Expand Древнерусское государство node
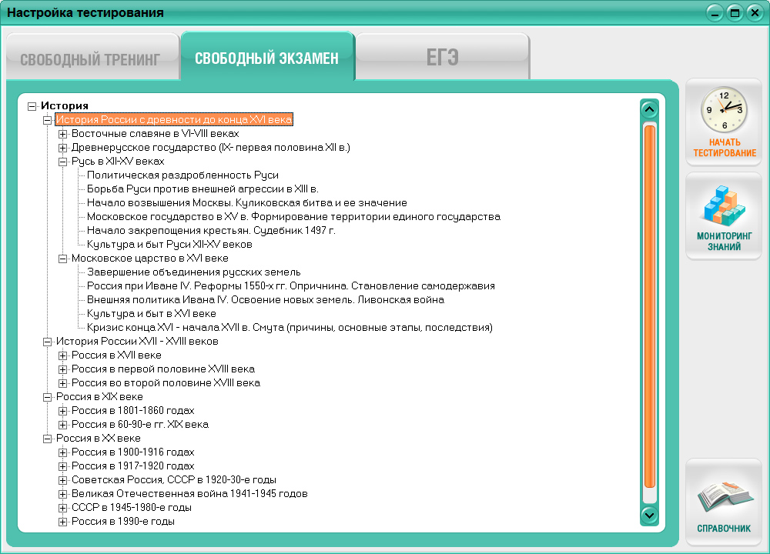The width and height of the screenshot is (770, 554). click(x=62, y=148)
